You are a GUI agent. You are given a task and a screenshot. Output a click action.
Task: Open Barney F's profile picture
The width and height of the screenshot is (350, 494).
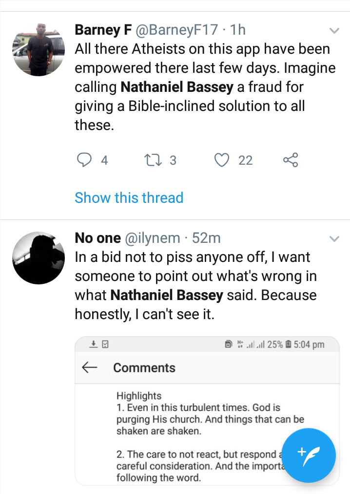click(x=38, y=49)
